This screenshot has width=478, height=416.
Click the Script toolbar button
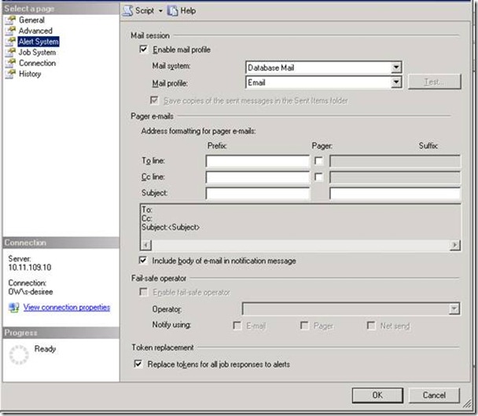[x=138, y=11]
